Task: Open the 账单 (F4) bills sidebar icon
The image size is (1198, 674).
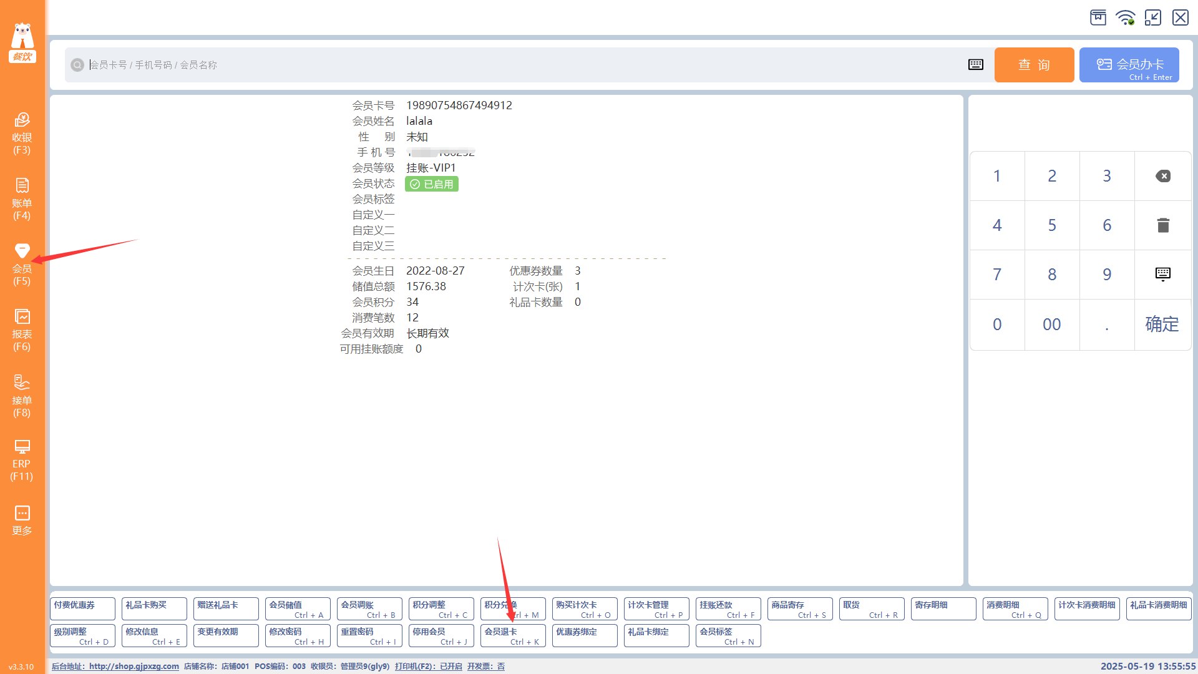Action: (22, 198)
